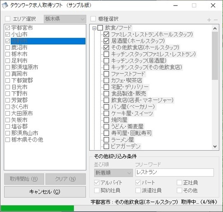The width and height of the screenshot is (223, 212).
Task: Click the 取得開始 (R) button
Action: tap(24, 179)
